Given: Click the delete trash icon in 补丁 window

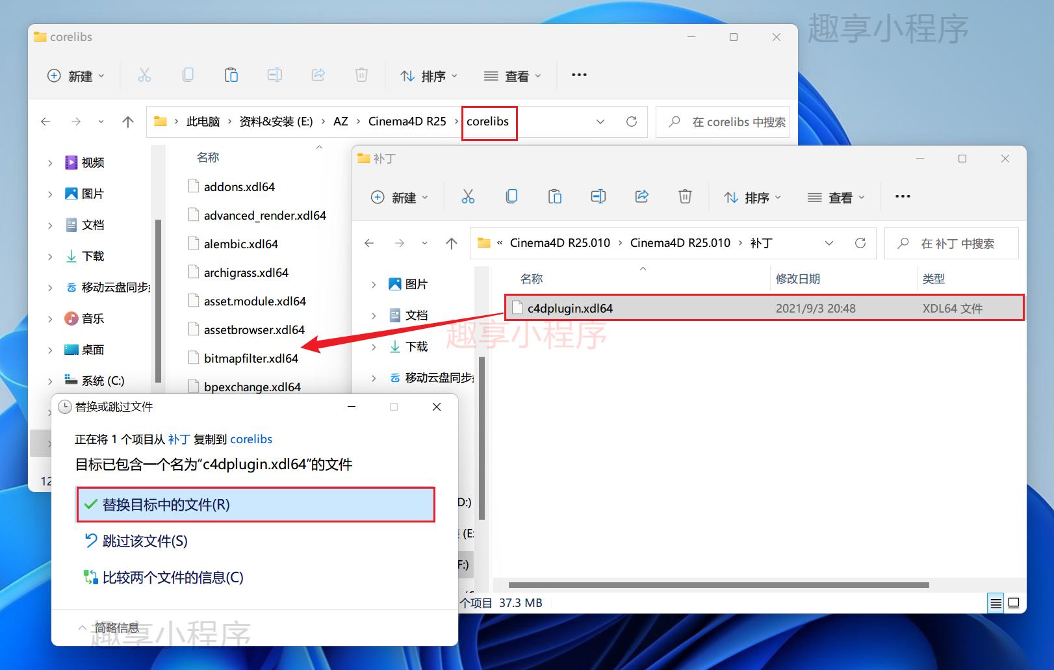Looking at the screenshot, I should tap(685, 196).
